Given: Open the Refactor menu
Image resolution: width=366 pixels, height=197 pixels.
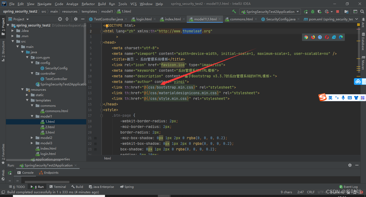Looking at the screenshot, I should [x=88, y=4].
